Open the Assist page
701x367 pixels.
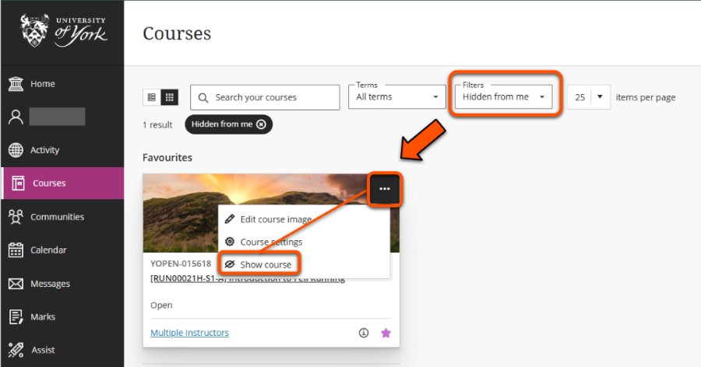[x=42, y=350]
